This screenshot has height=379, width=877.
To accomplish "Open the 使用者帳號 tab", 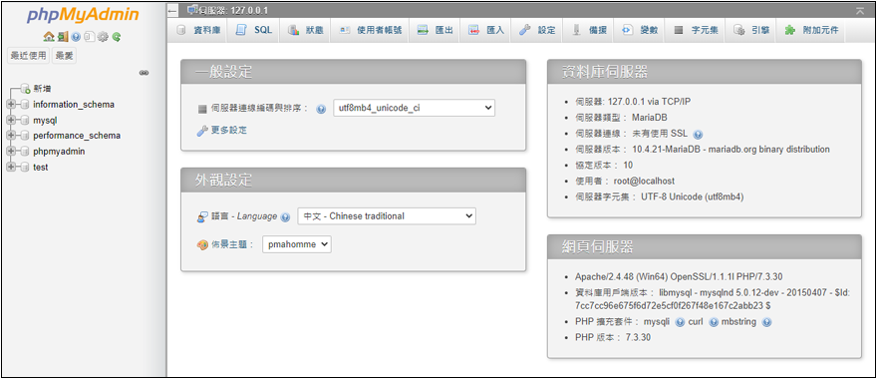I will click(371, 31).
